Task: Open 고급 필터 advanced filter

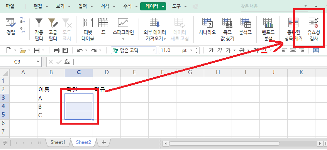Action: pos(53,30)
